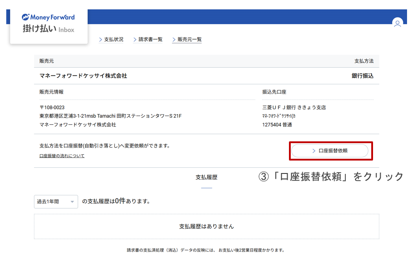Click the 口座振替依頼 button
The image size is (420, 264).
tap(330, 151)
